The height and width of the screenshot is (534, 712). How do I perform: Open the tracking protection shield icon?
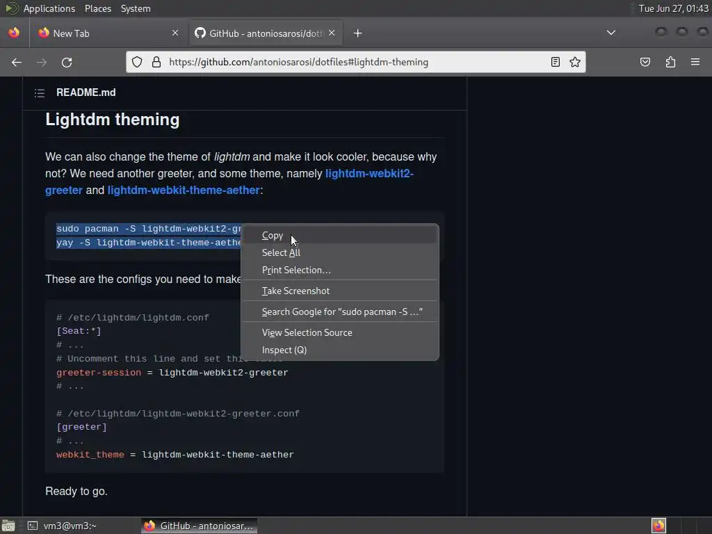[137, 62]
